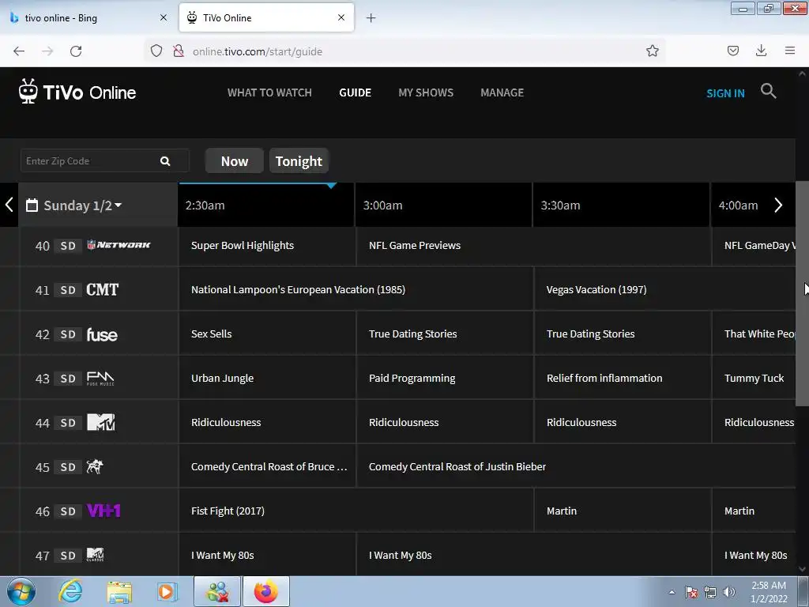This screenshot has width=809, height=607.
Task: Open Windows Start menu
Action: pos(21,591)
